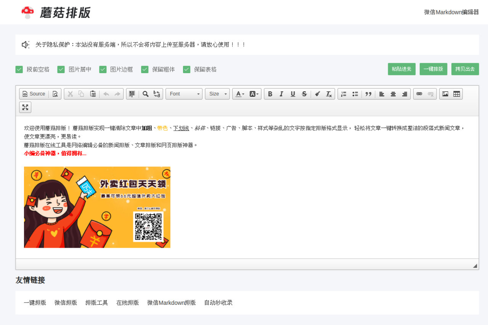Open the 微信排版 link

(x=66, y=303)
